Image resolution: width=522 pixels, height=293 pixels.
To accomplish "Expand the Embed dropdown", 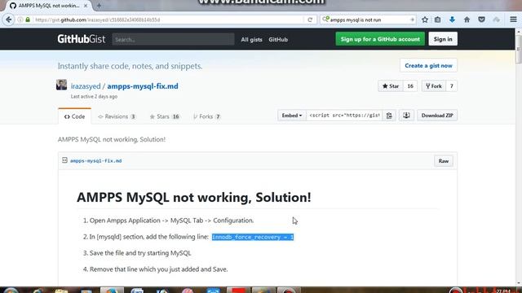I will click(292, 116).
